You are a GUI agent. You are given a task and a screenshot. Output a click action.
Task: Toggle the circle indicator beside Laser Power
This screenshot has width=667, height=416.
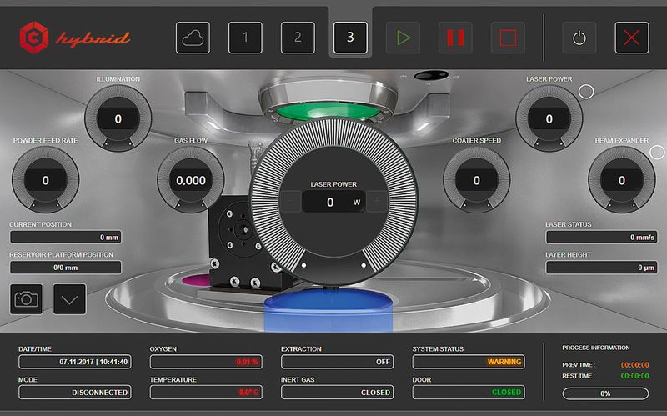point(586,92)
